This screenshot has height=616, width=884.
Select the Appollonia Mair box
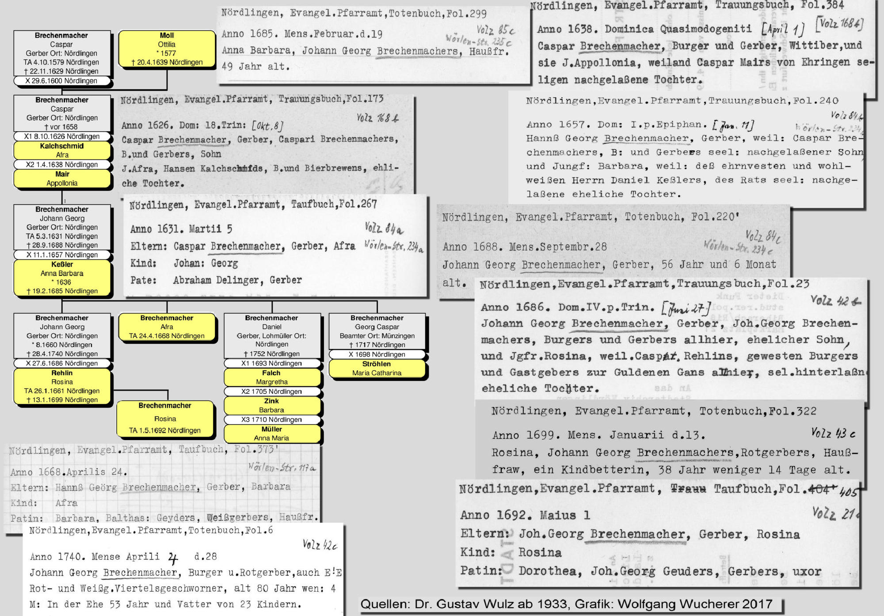(62, 179)
